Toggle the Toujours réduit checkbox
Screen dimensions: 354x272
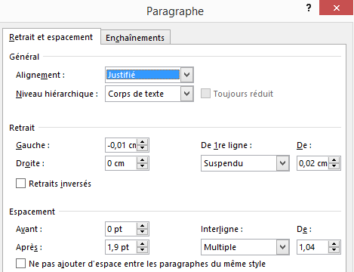pyautogui.click(x=205, y=94)
